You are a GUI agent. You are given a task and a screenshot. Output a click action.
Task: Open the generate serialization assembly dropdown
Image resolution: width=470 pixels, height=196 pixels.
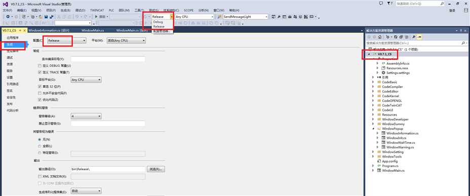(x=86, y=191)
